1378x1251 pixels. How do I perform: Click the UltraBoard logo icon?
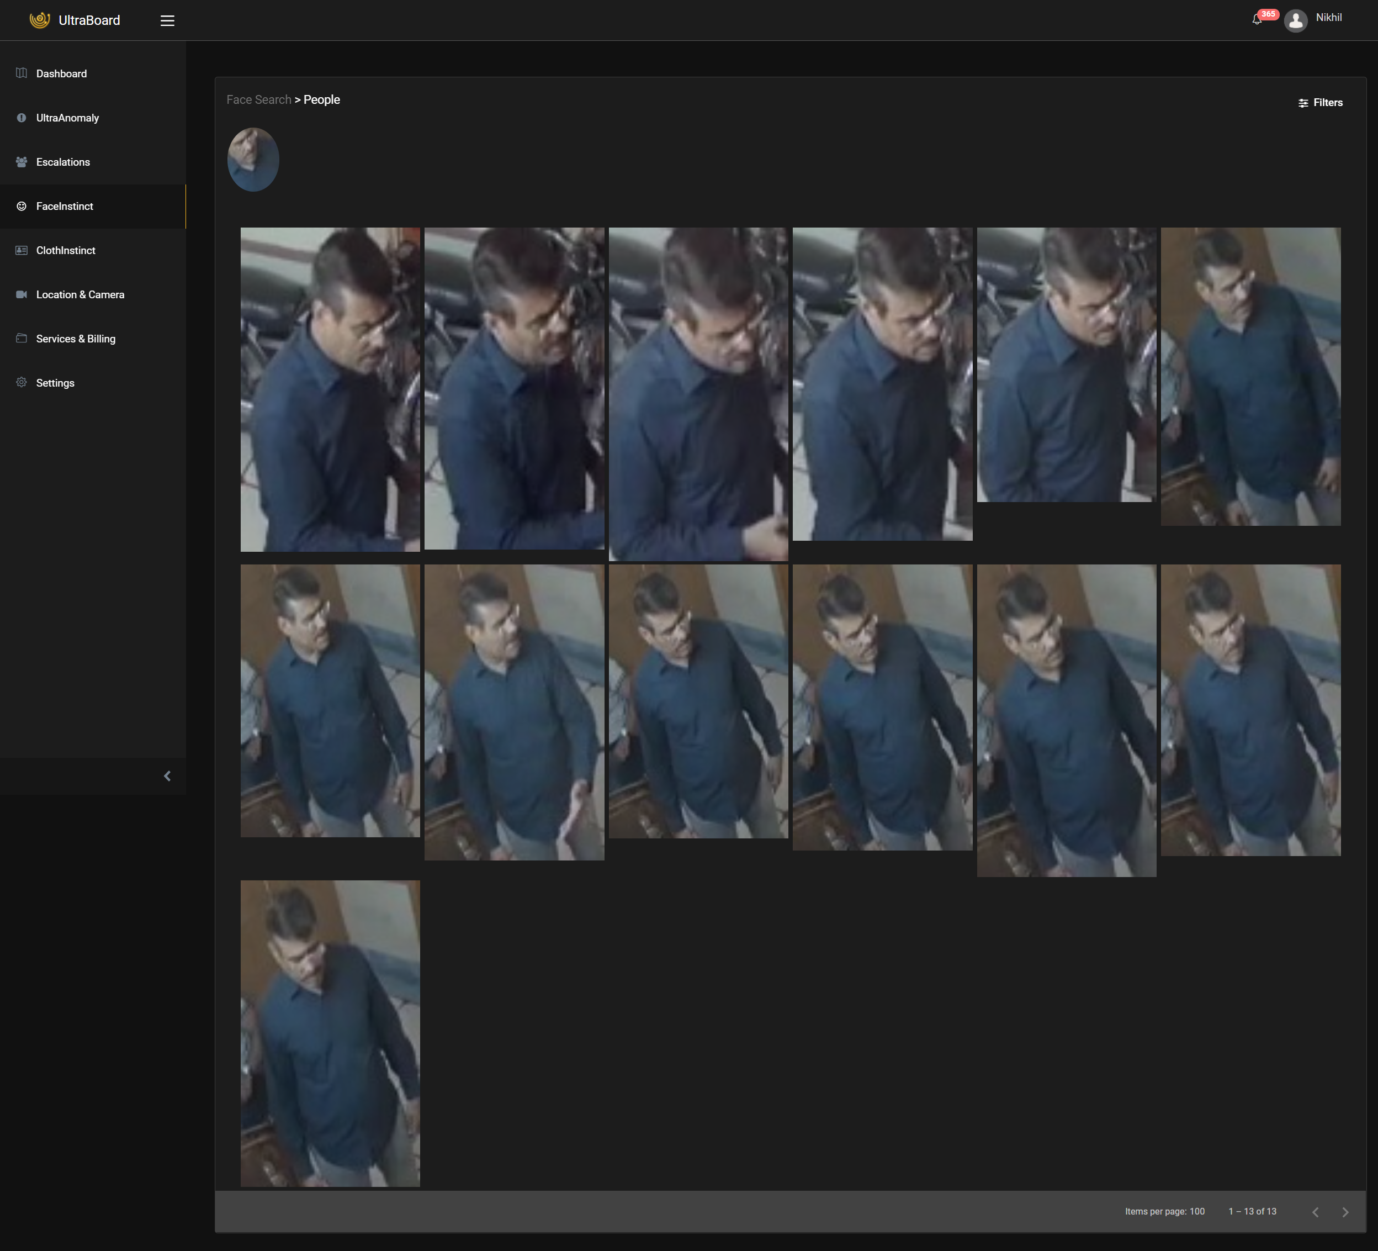click(x=40, y=20)
